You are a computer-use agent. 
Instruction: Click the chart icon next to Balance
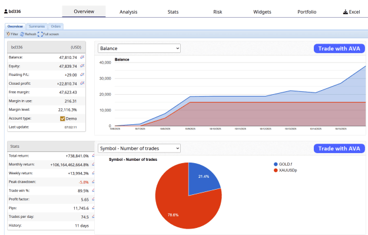point(82,57)
